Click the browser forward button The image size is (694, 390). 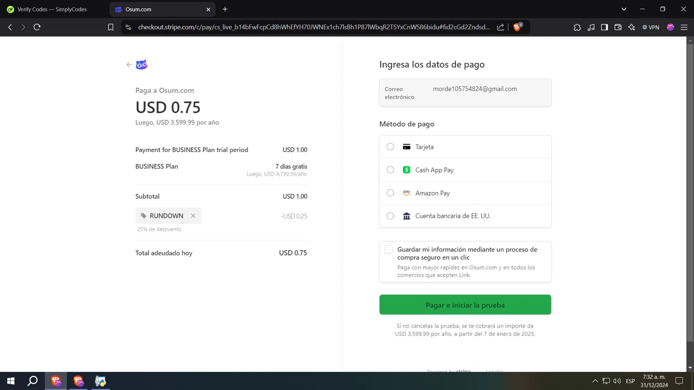[x=23, y=27]
